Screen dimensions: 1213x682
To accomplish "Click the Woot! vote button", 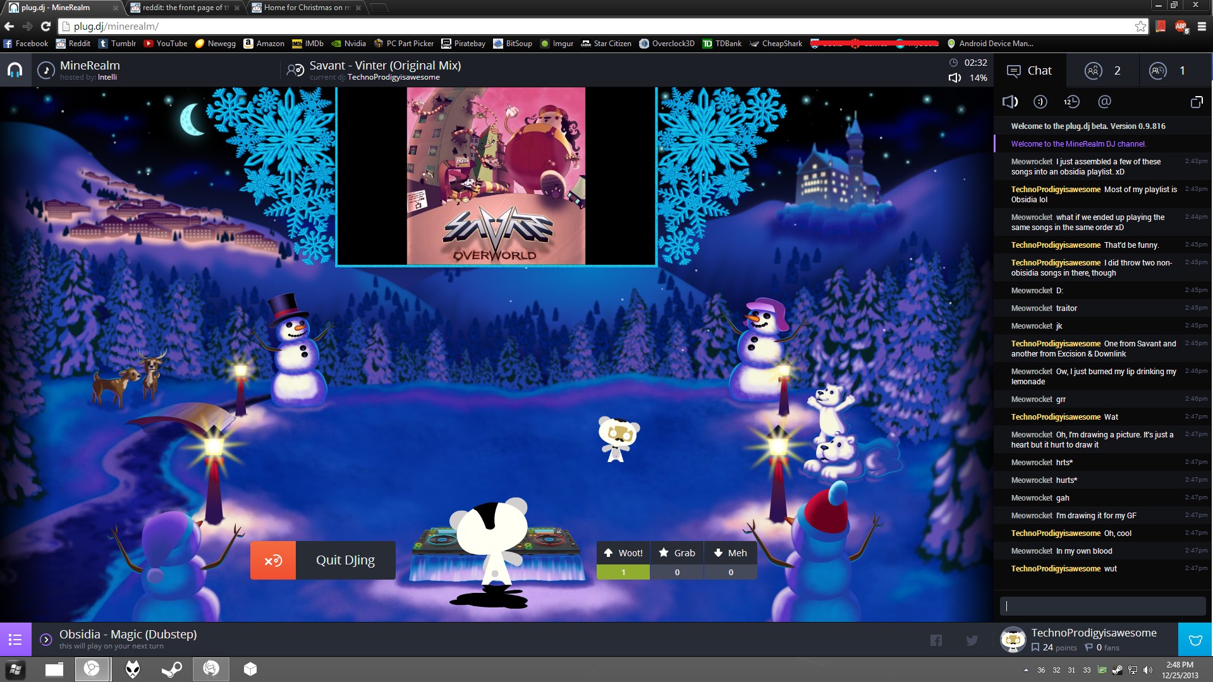I will click(623, 553).
